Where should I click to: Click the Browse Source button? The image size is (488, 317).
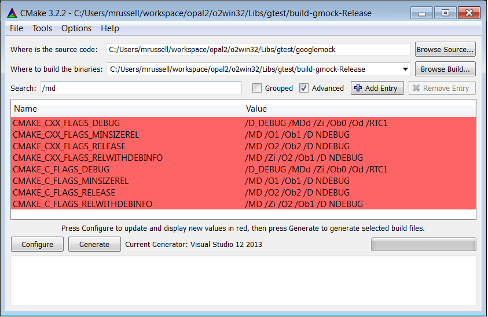pyautogui.click(x=445, y=50)
